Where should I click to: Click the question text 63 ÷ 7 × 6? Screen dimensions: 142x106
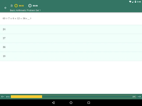[17, 18]
